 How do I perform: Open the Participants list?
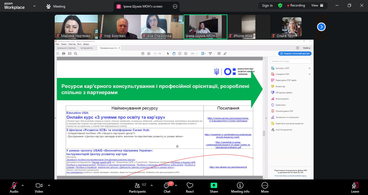pos(137,186)
